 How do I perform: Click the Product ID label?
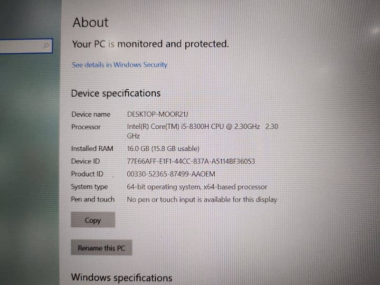[87, 174]
